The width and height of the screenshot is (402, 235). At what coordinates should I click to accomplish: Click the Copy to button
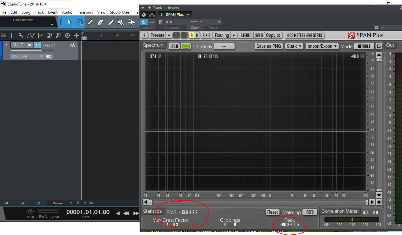tap(273, 35)
